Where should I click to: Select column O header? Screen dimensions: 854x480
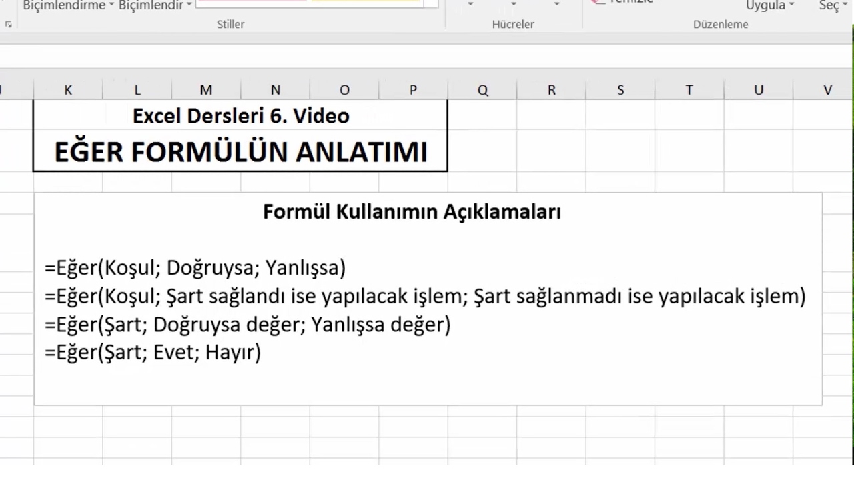344,90
